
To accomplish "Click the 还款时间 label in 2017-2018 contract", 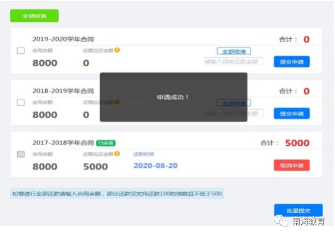I will (143, 154).
